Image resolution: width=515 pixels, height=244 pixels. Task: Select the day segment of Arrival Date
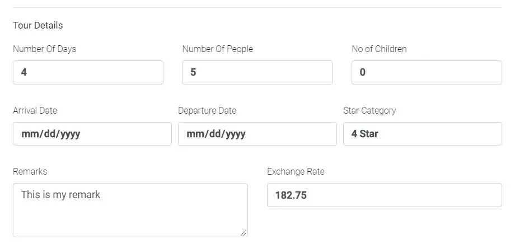point(49,134)
